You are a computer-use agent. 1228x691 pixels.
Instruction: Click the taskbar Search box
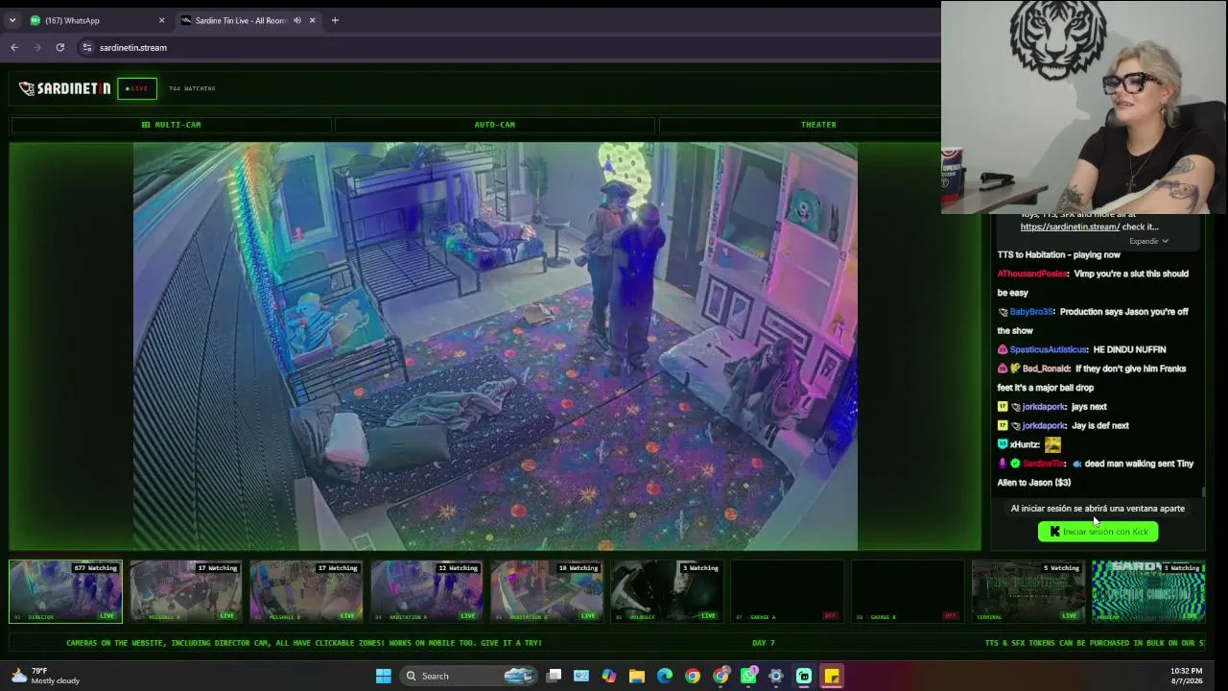click(x=468, y=676)
